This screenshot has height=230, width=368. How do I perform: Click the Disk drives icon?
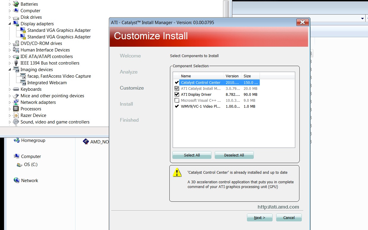[x=16, y=17]
